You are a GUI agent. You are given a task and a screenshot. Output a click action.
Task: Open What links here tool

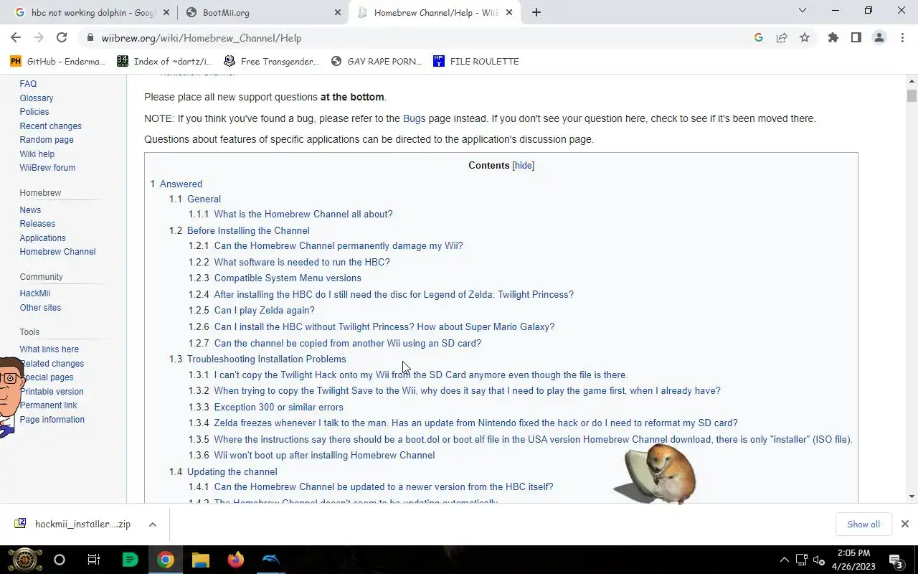tap(49, 349)
